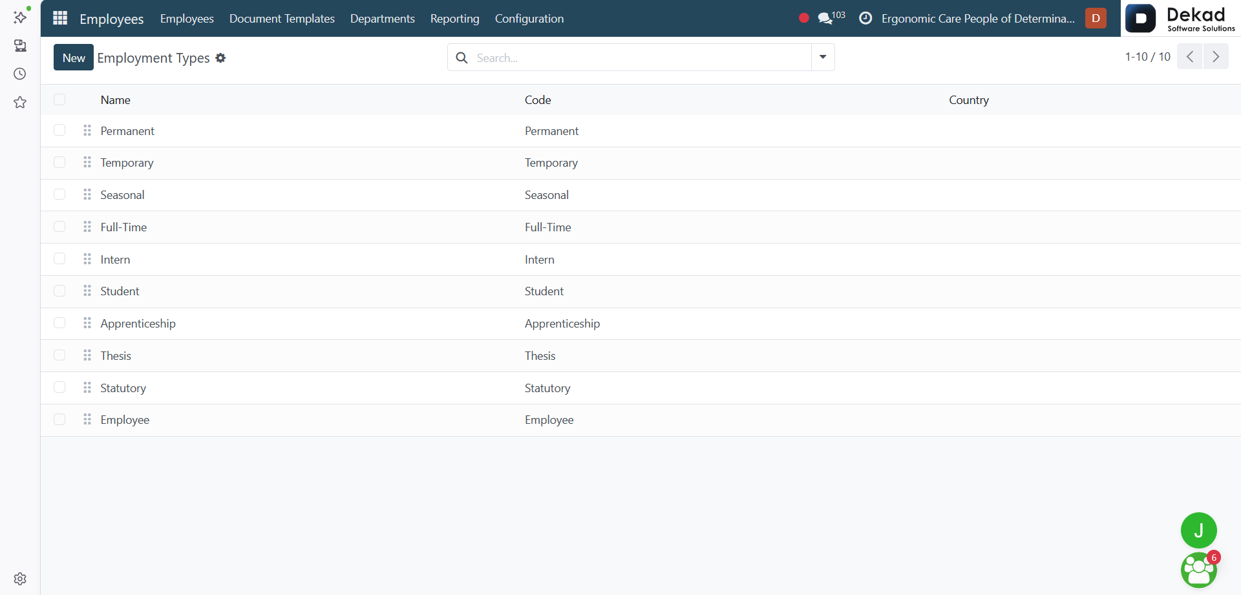This screenshot has height=595, width=1241.
Task: Open the sidebar settings gear icon
Action: click(x=20, y=579)
